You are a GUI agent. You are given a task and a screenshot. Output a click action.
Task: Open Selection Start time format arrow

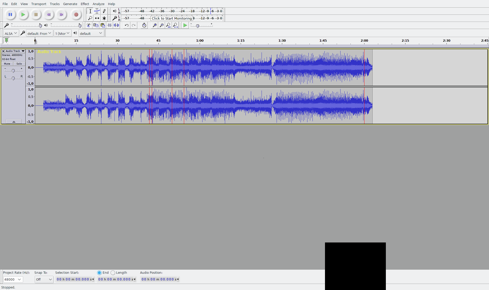93,279
